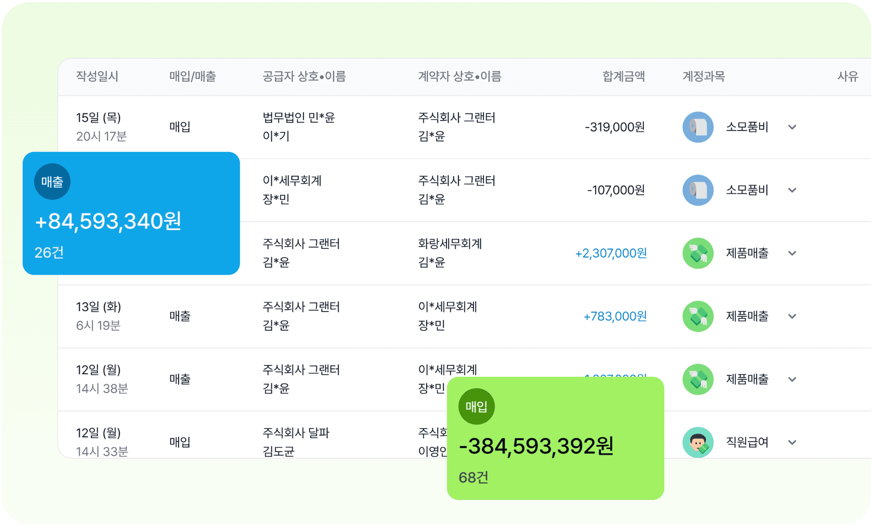Expand the 소모품비 dropdown in the -319,000원 row
Screen dimensions: 873x526
[x=792, y=127]
